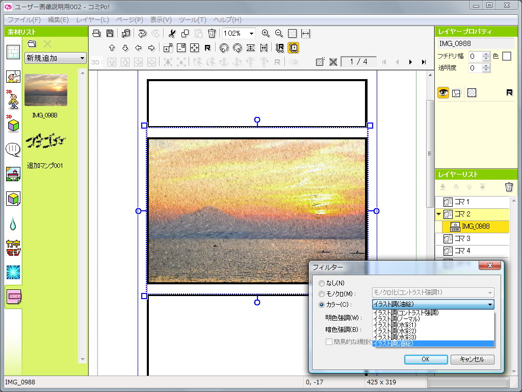Toggle balloon clipping icon beside eye
Screen dimensions: 522x392
[456, 93]
